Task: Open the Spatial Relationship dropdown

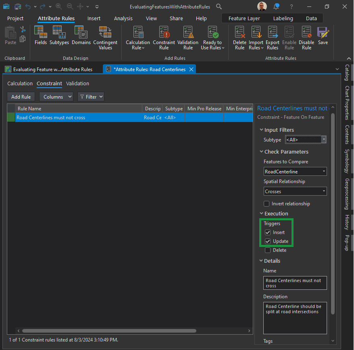Action: pos(295,192)
